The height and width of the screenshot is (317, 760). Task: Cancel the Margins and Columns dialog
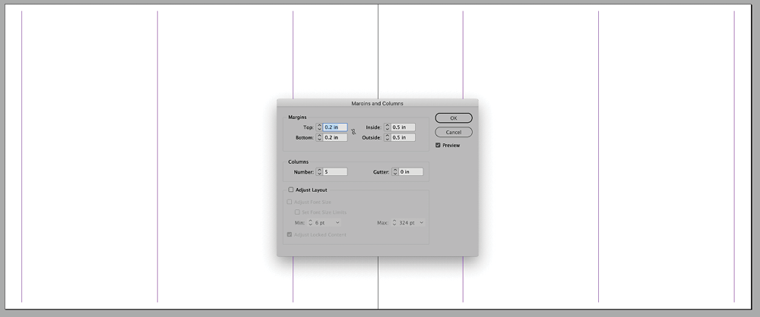[454, 132]
